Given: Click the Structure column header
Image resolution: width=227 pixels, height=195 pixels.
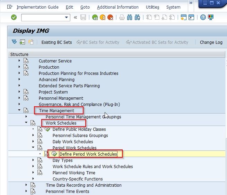Looking at the screenshot, I should 117,54.
